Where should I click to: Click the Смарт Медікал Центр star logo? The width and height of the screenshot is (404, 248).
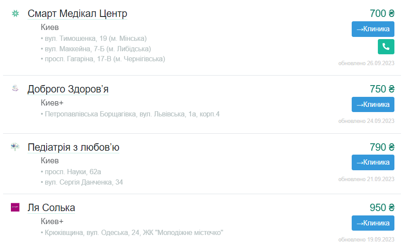coord(15,13)
